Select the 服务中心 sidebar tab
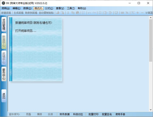The width and height of the screenshot is (153, 117). 4,74
